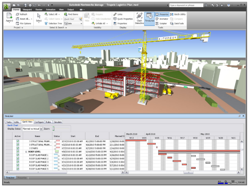Open the Viewpoint ribbon tab
The width and height of the screenshot is (250, 188).
click(27, 10)
